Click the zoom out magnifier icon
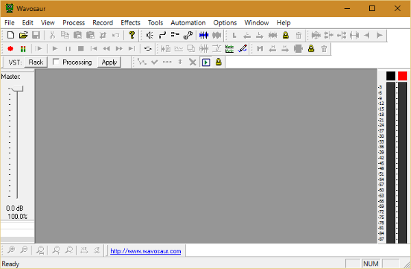The image size is (411, 269). click(24, 250)
